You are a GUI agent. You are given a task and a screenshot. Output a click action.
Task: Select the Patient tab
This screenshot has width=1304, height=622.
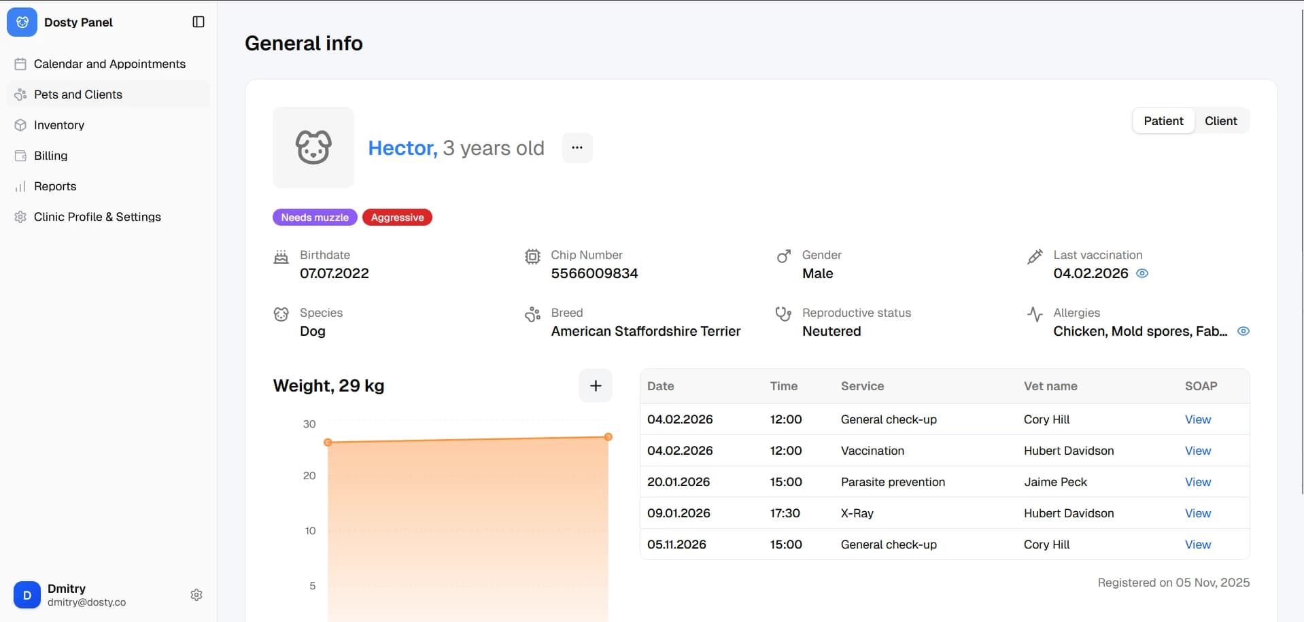coord(1163,121)
